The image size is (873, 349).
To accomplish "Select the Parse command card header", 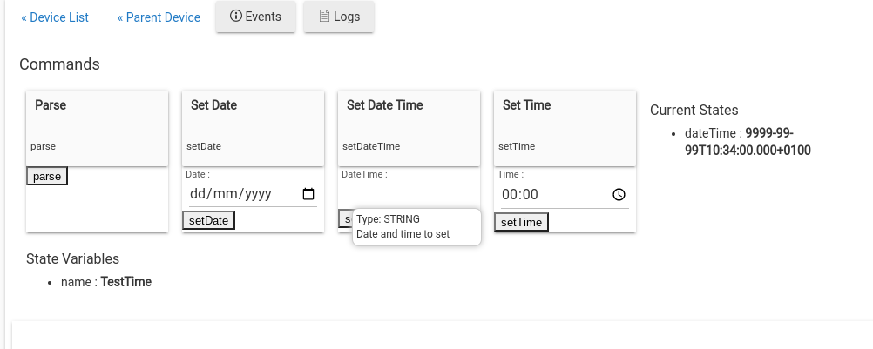I will [97, 129].
